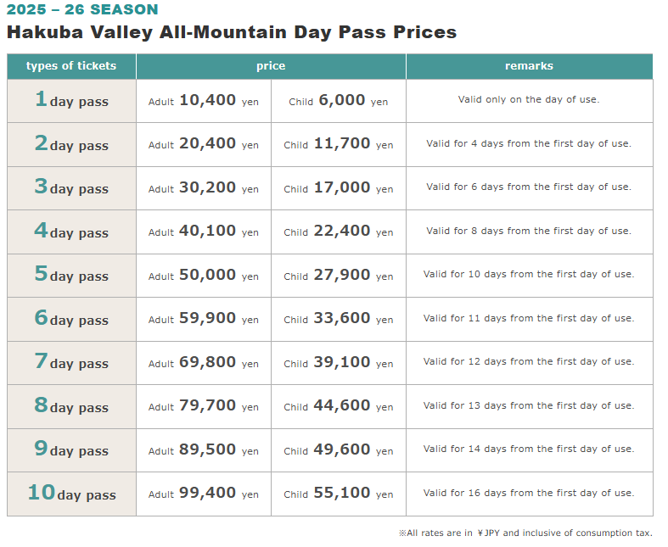Click the "price" column header

pyautogui.click(x=271, y=66)
